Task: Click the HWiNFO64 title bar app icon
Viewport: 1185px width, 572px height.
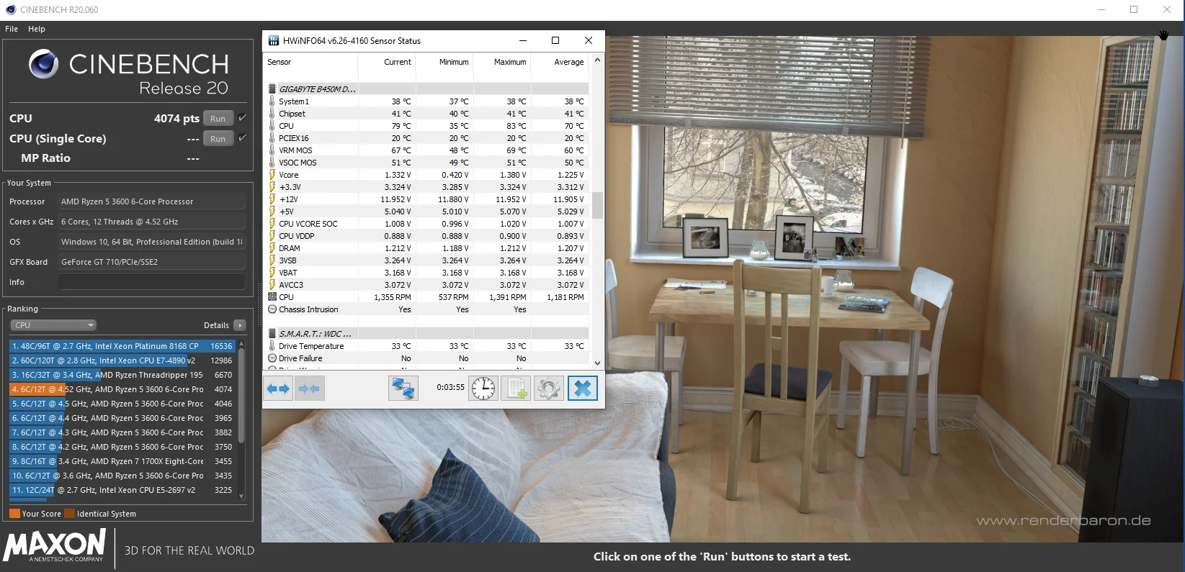Action: [x=274, y=41]
